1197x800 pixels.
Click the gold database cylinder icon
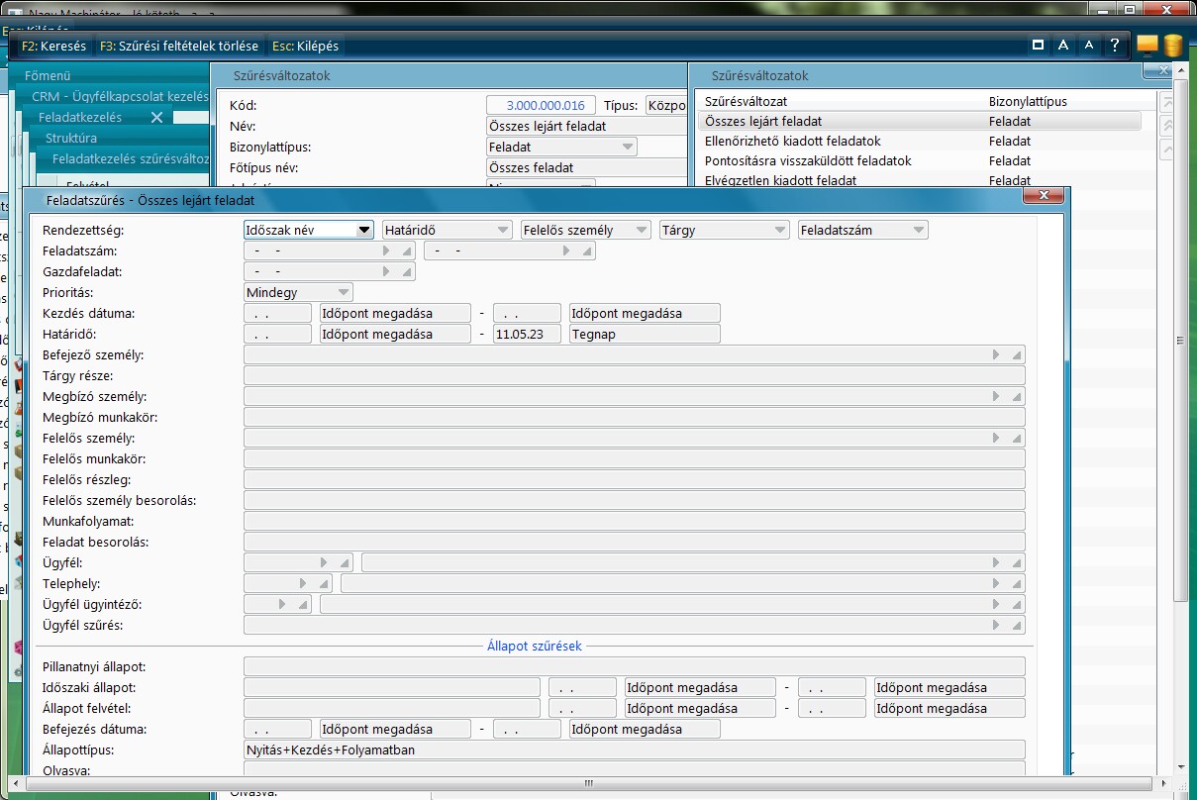click(x=1173, y=46)
